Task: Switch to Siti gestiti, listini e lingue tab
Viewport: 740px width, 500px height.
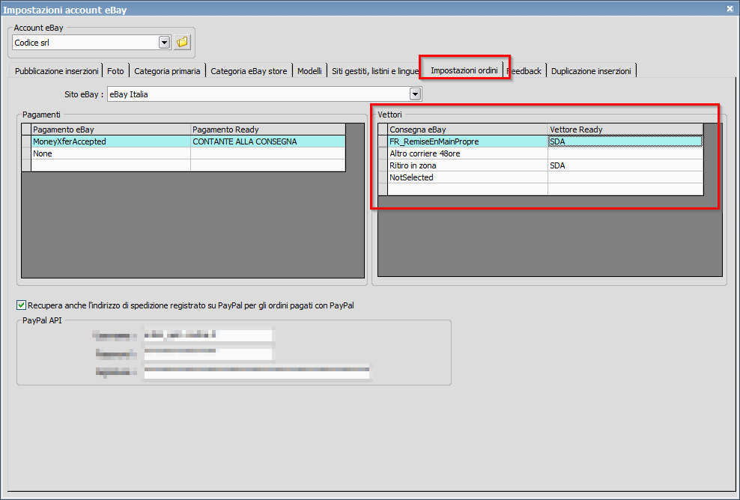Action: coord(374,71)
